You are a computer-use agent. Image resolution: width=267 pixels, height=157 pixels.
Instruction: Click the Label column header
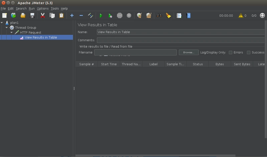pos(154,64)
